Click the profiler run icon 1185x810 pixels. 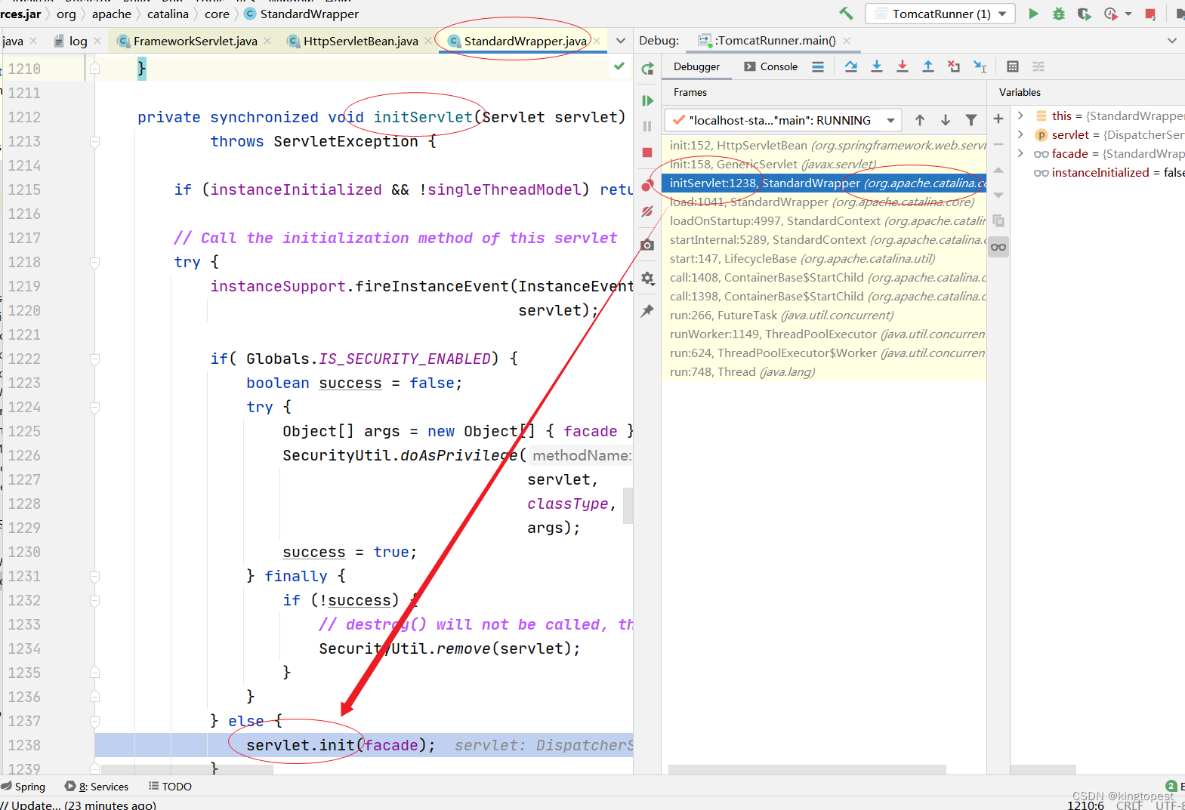[1110, 14]
